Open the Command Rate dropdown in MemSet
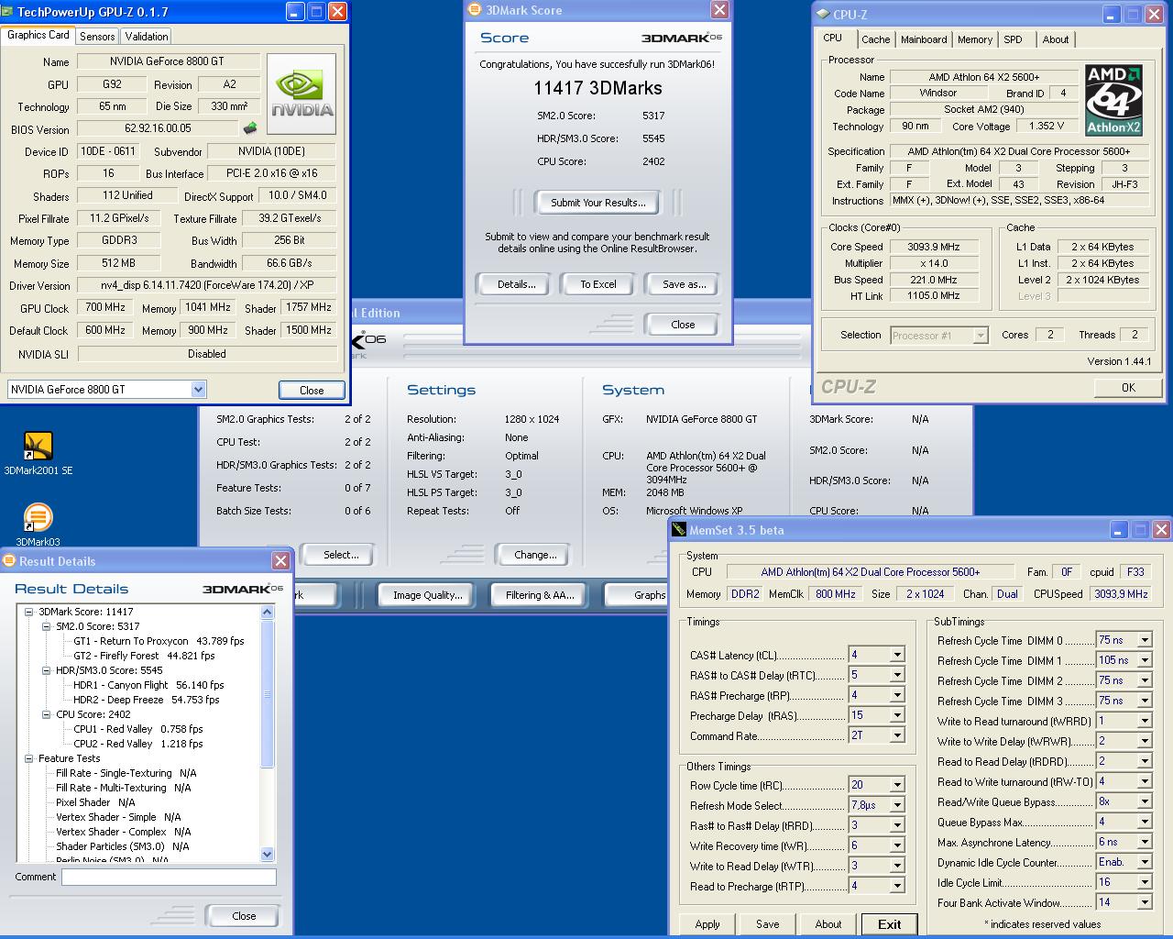Image resolution: width=1173 pixels, height=939 pixels. (x=896, y=735)
